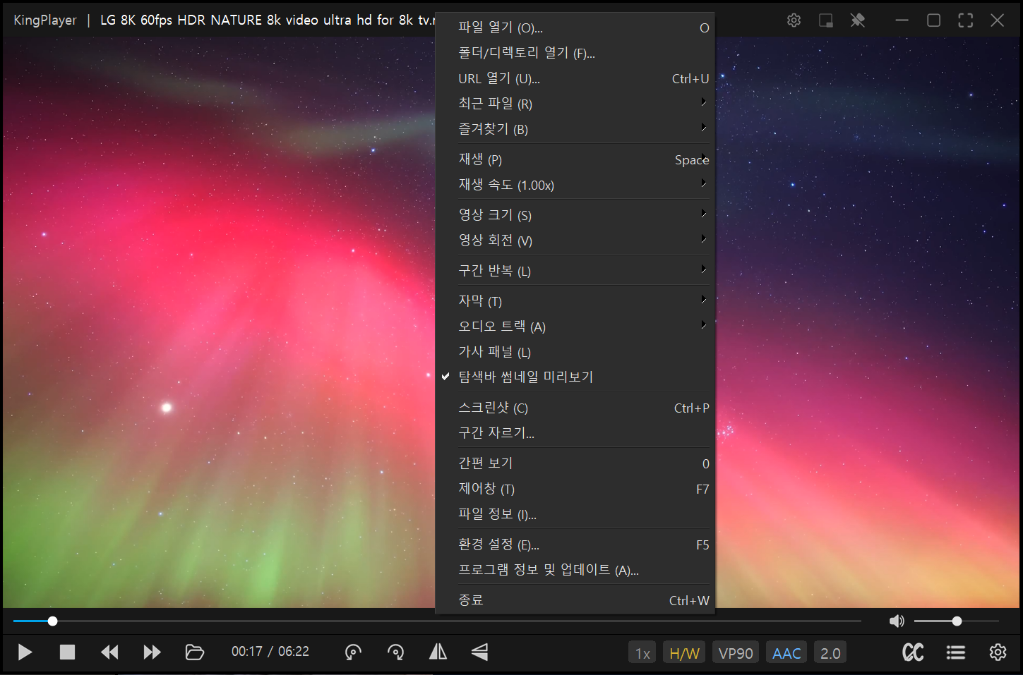Viewport: 1023px width, 675px height.
Task: Rotate the video clockwise
Action: pyautogui.click(x=395, y=652)
